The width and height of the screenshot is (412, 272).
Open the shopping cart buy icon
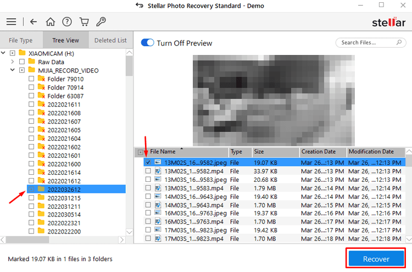tap(84, 21)
